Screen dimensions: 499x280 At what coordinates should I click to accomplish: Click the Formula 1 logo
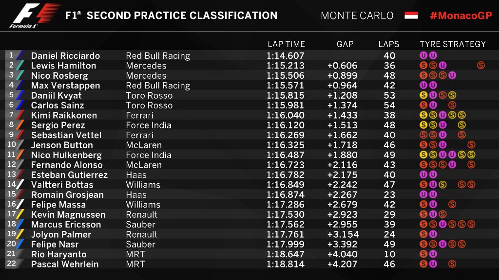(35, 15)
